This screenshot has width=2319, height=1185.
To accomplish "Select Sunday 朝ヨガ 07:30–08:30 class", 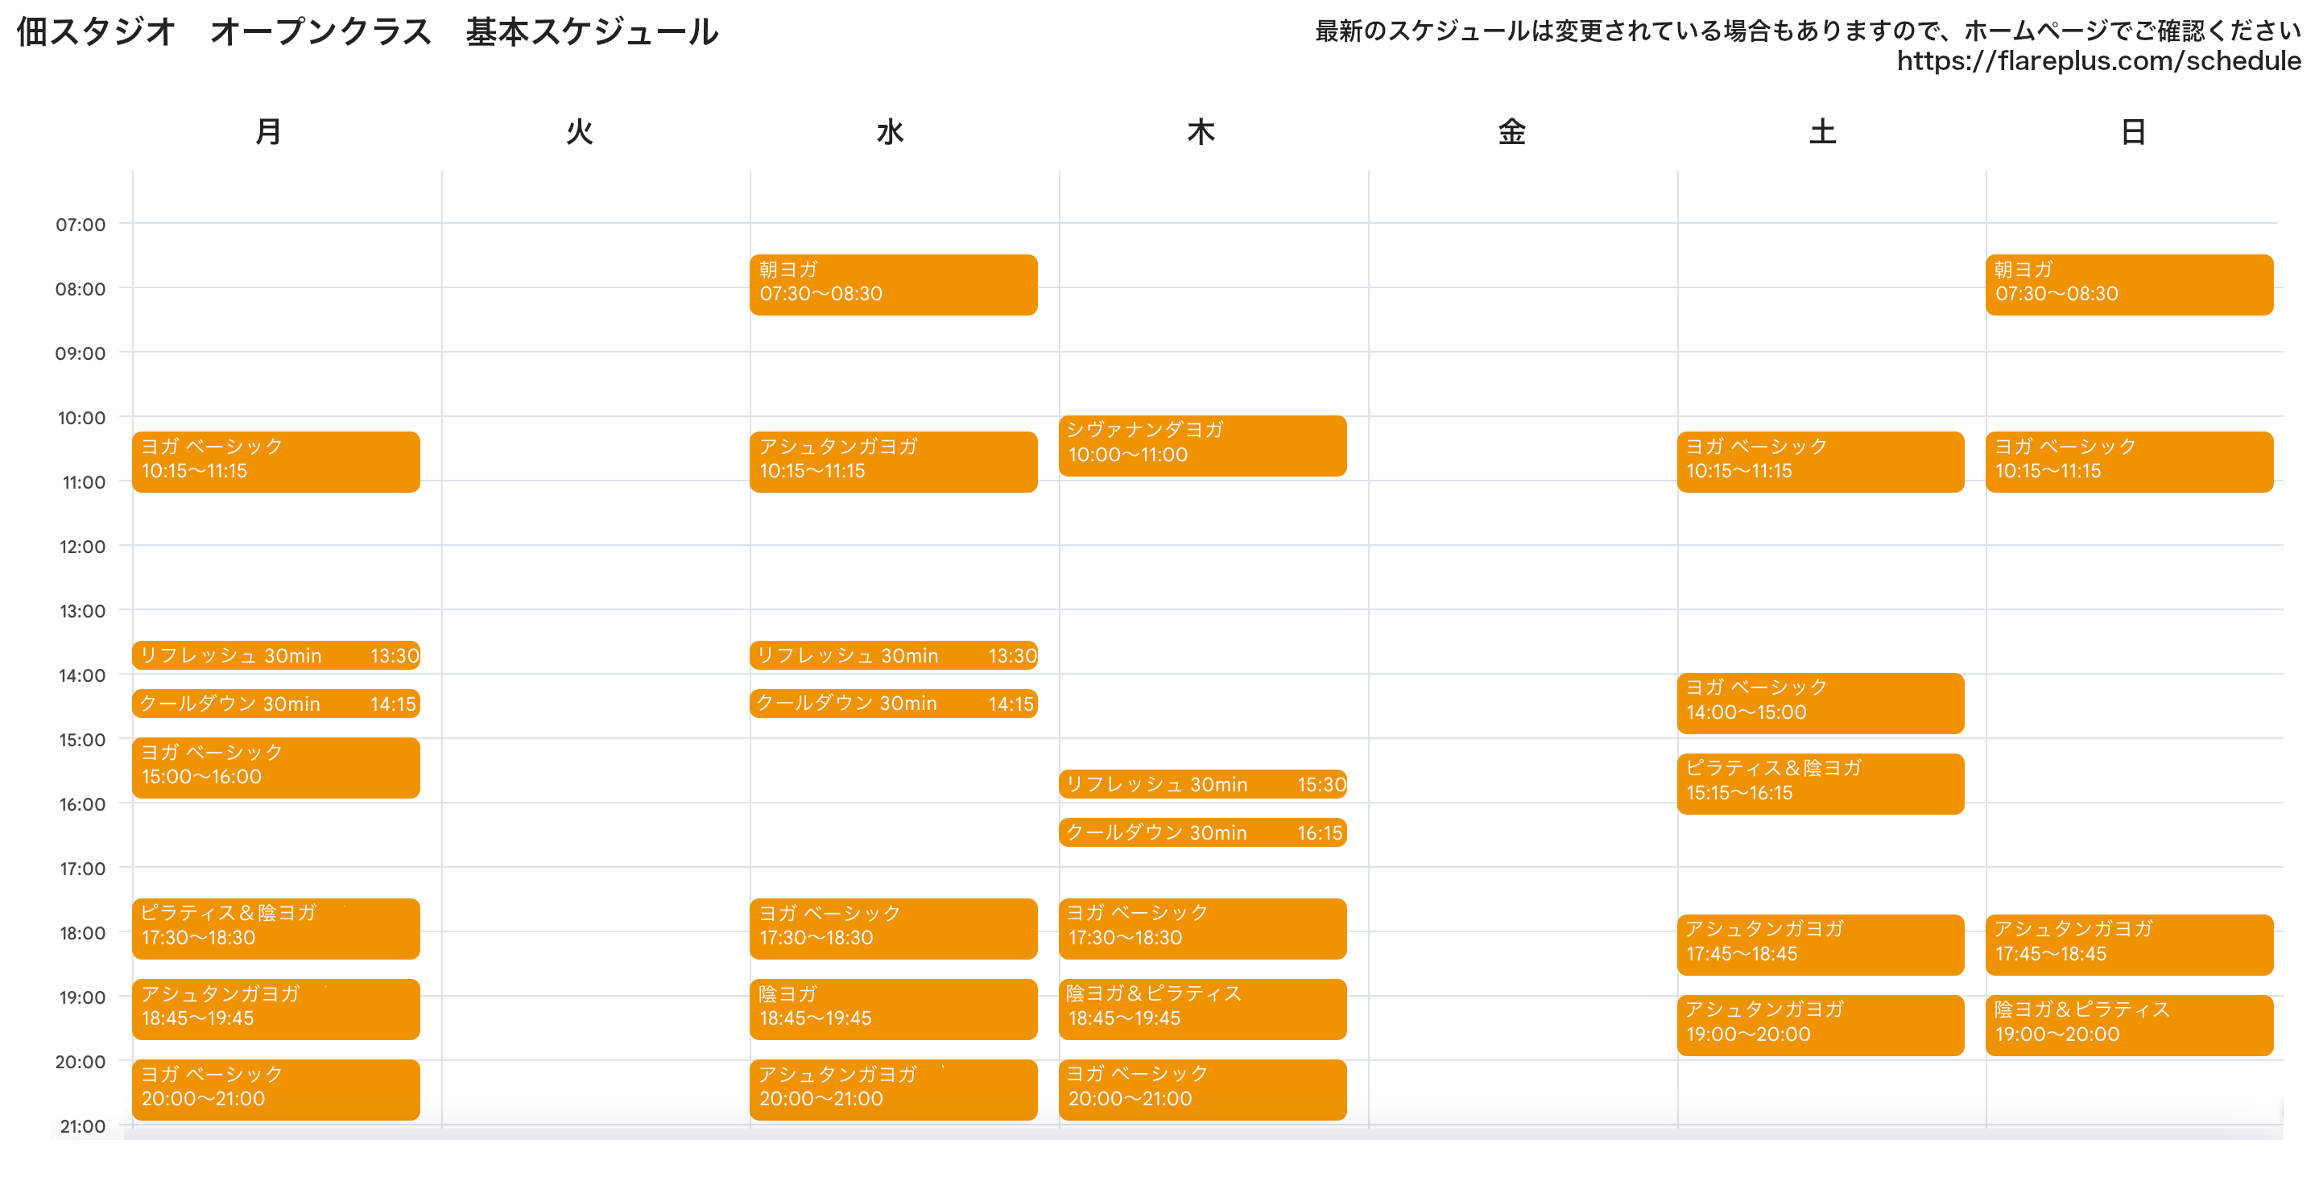I will [2128, 283].
